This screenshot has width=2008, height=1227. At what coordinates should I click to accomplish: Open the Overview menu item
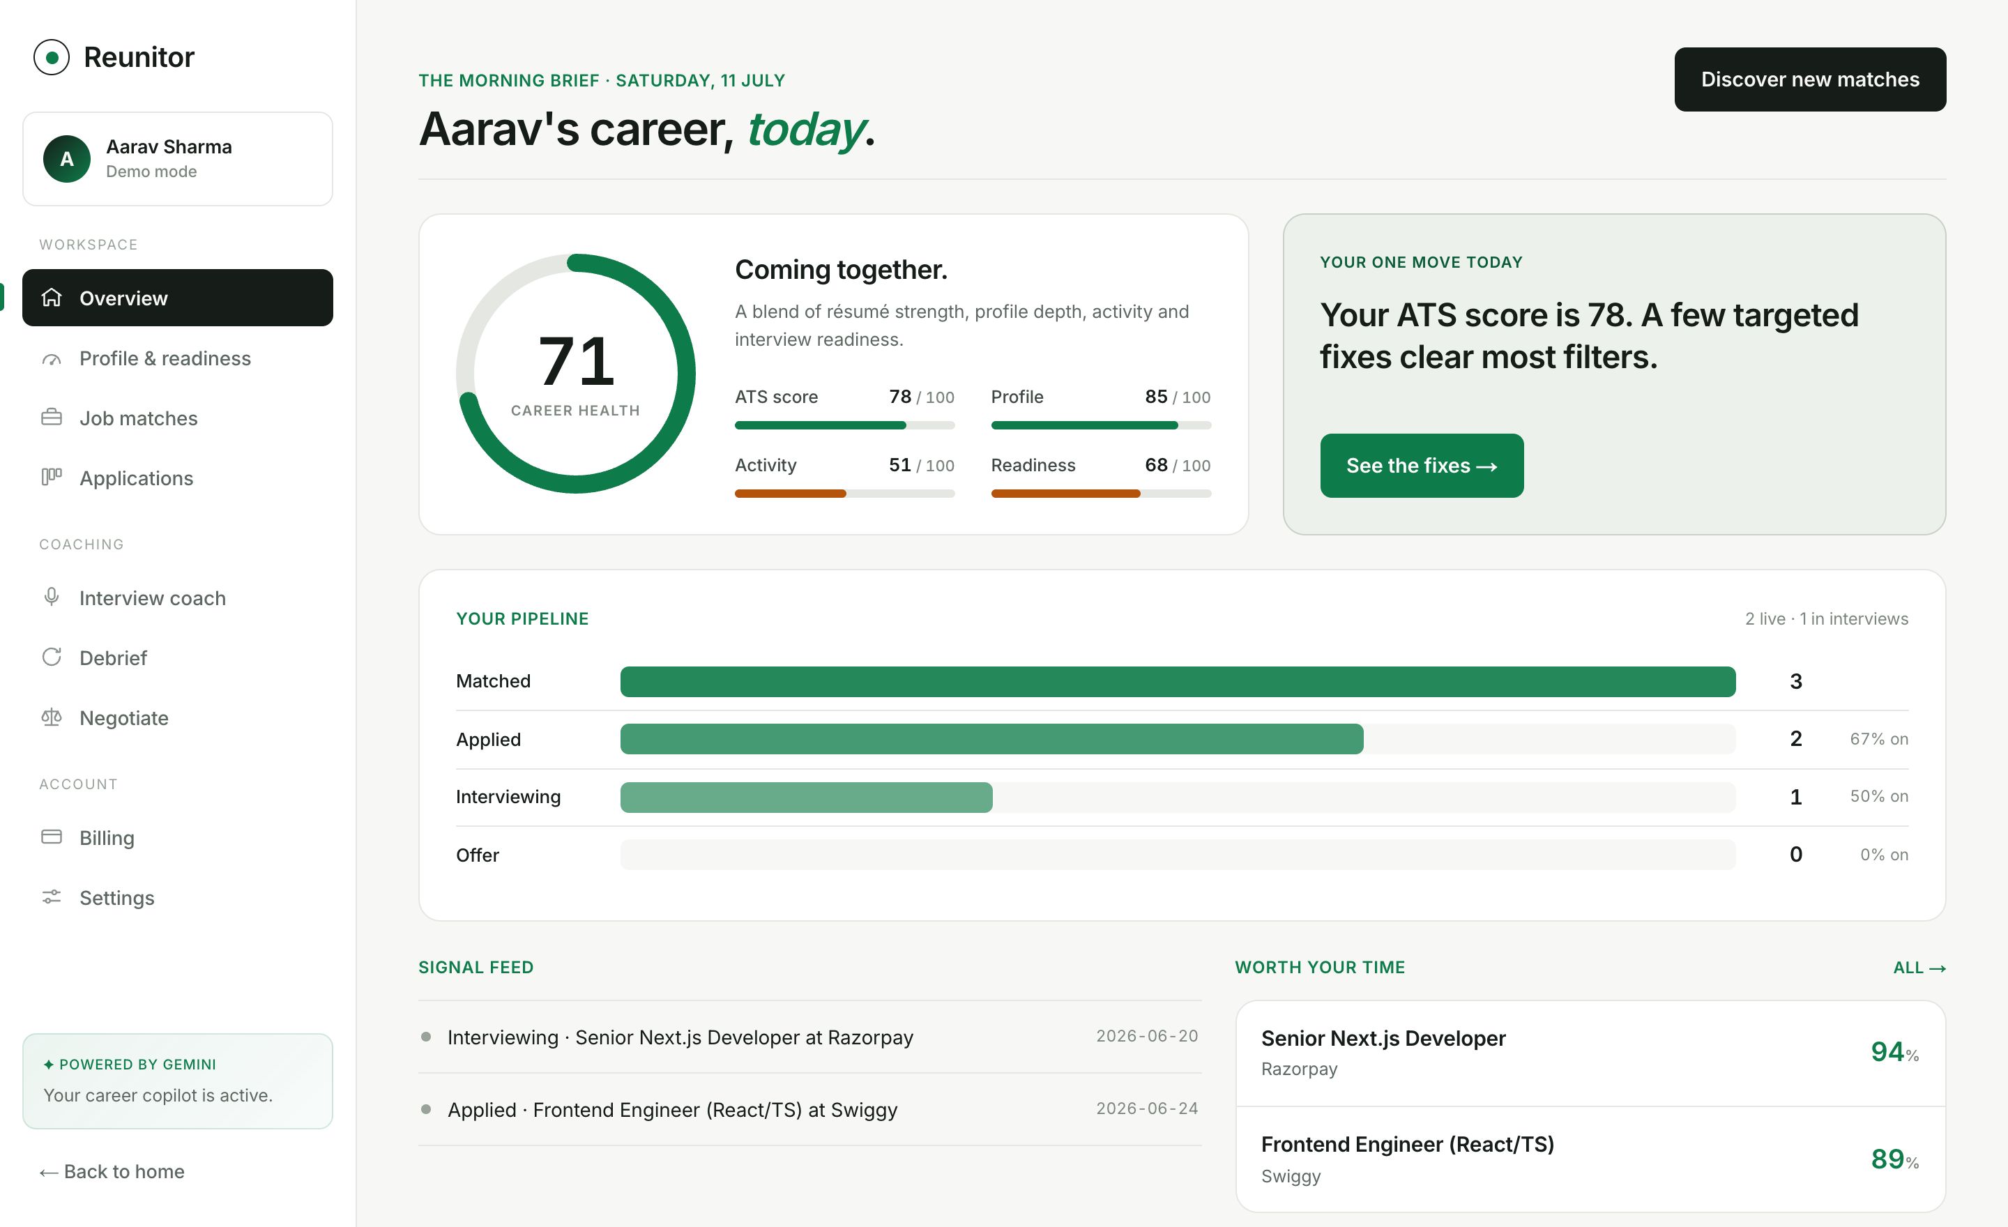(178, 298)
